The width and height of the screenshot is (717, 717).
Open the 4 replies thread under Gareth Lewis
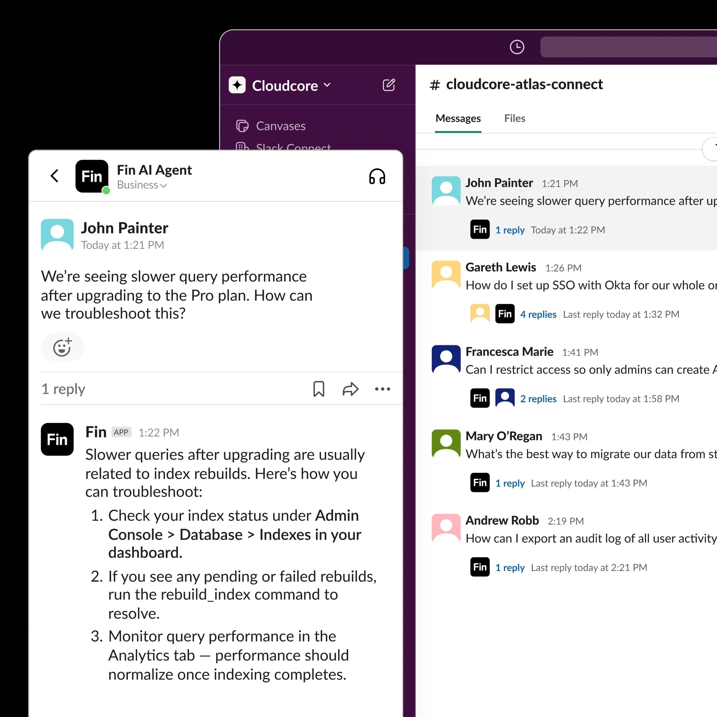538,315
